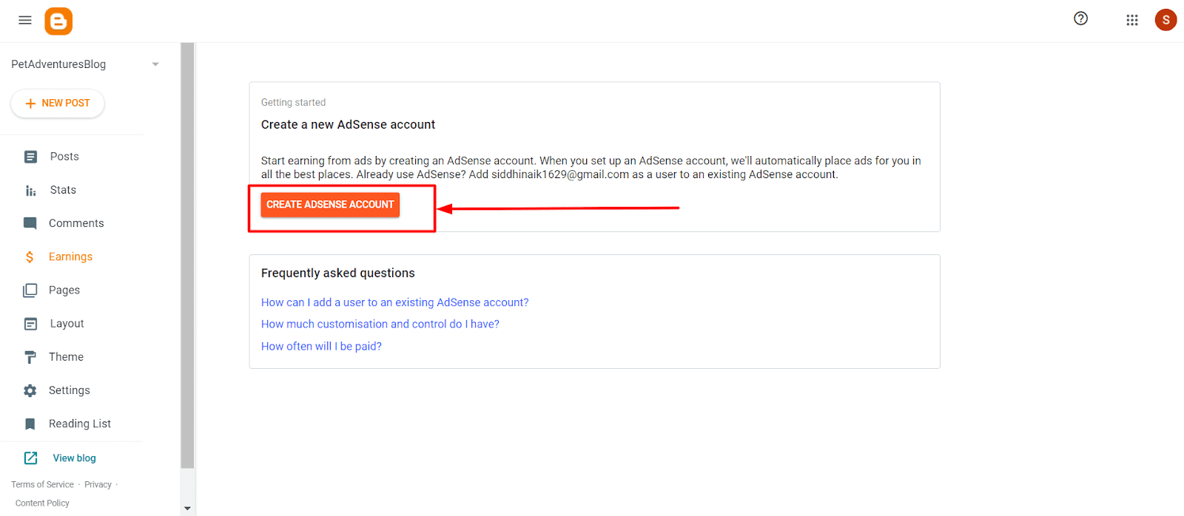
Task: Open Blogger help via the question mark icon
Action: (1080, 18)
